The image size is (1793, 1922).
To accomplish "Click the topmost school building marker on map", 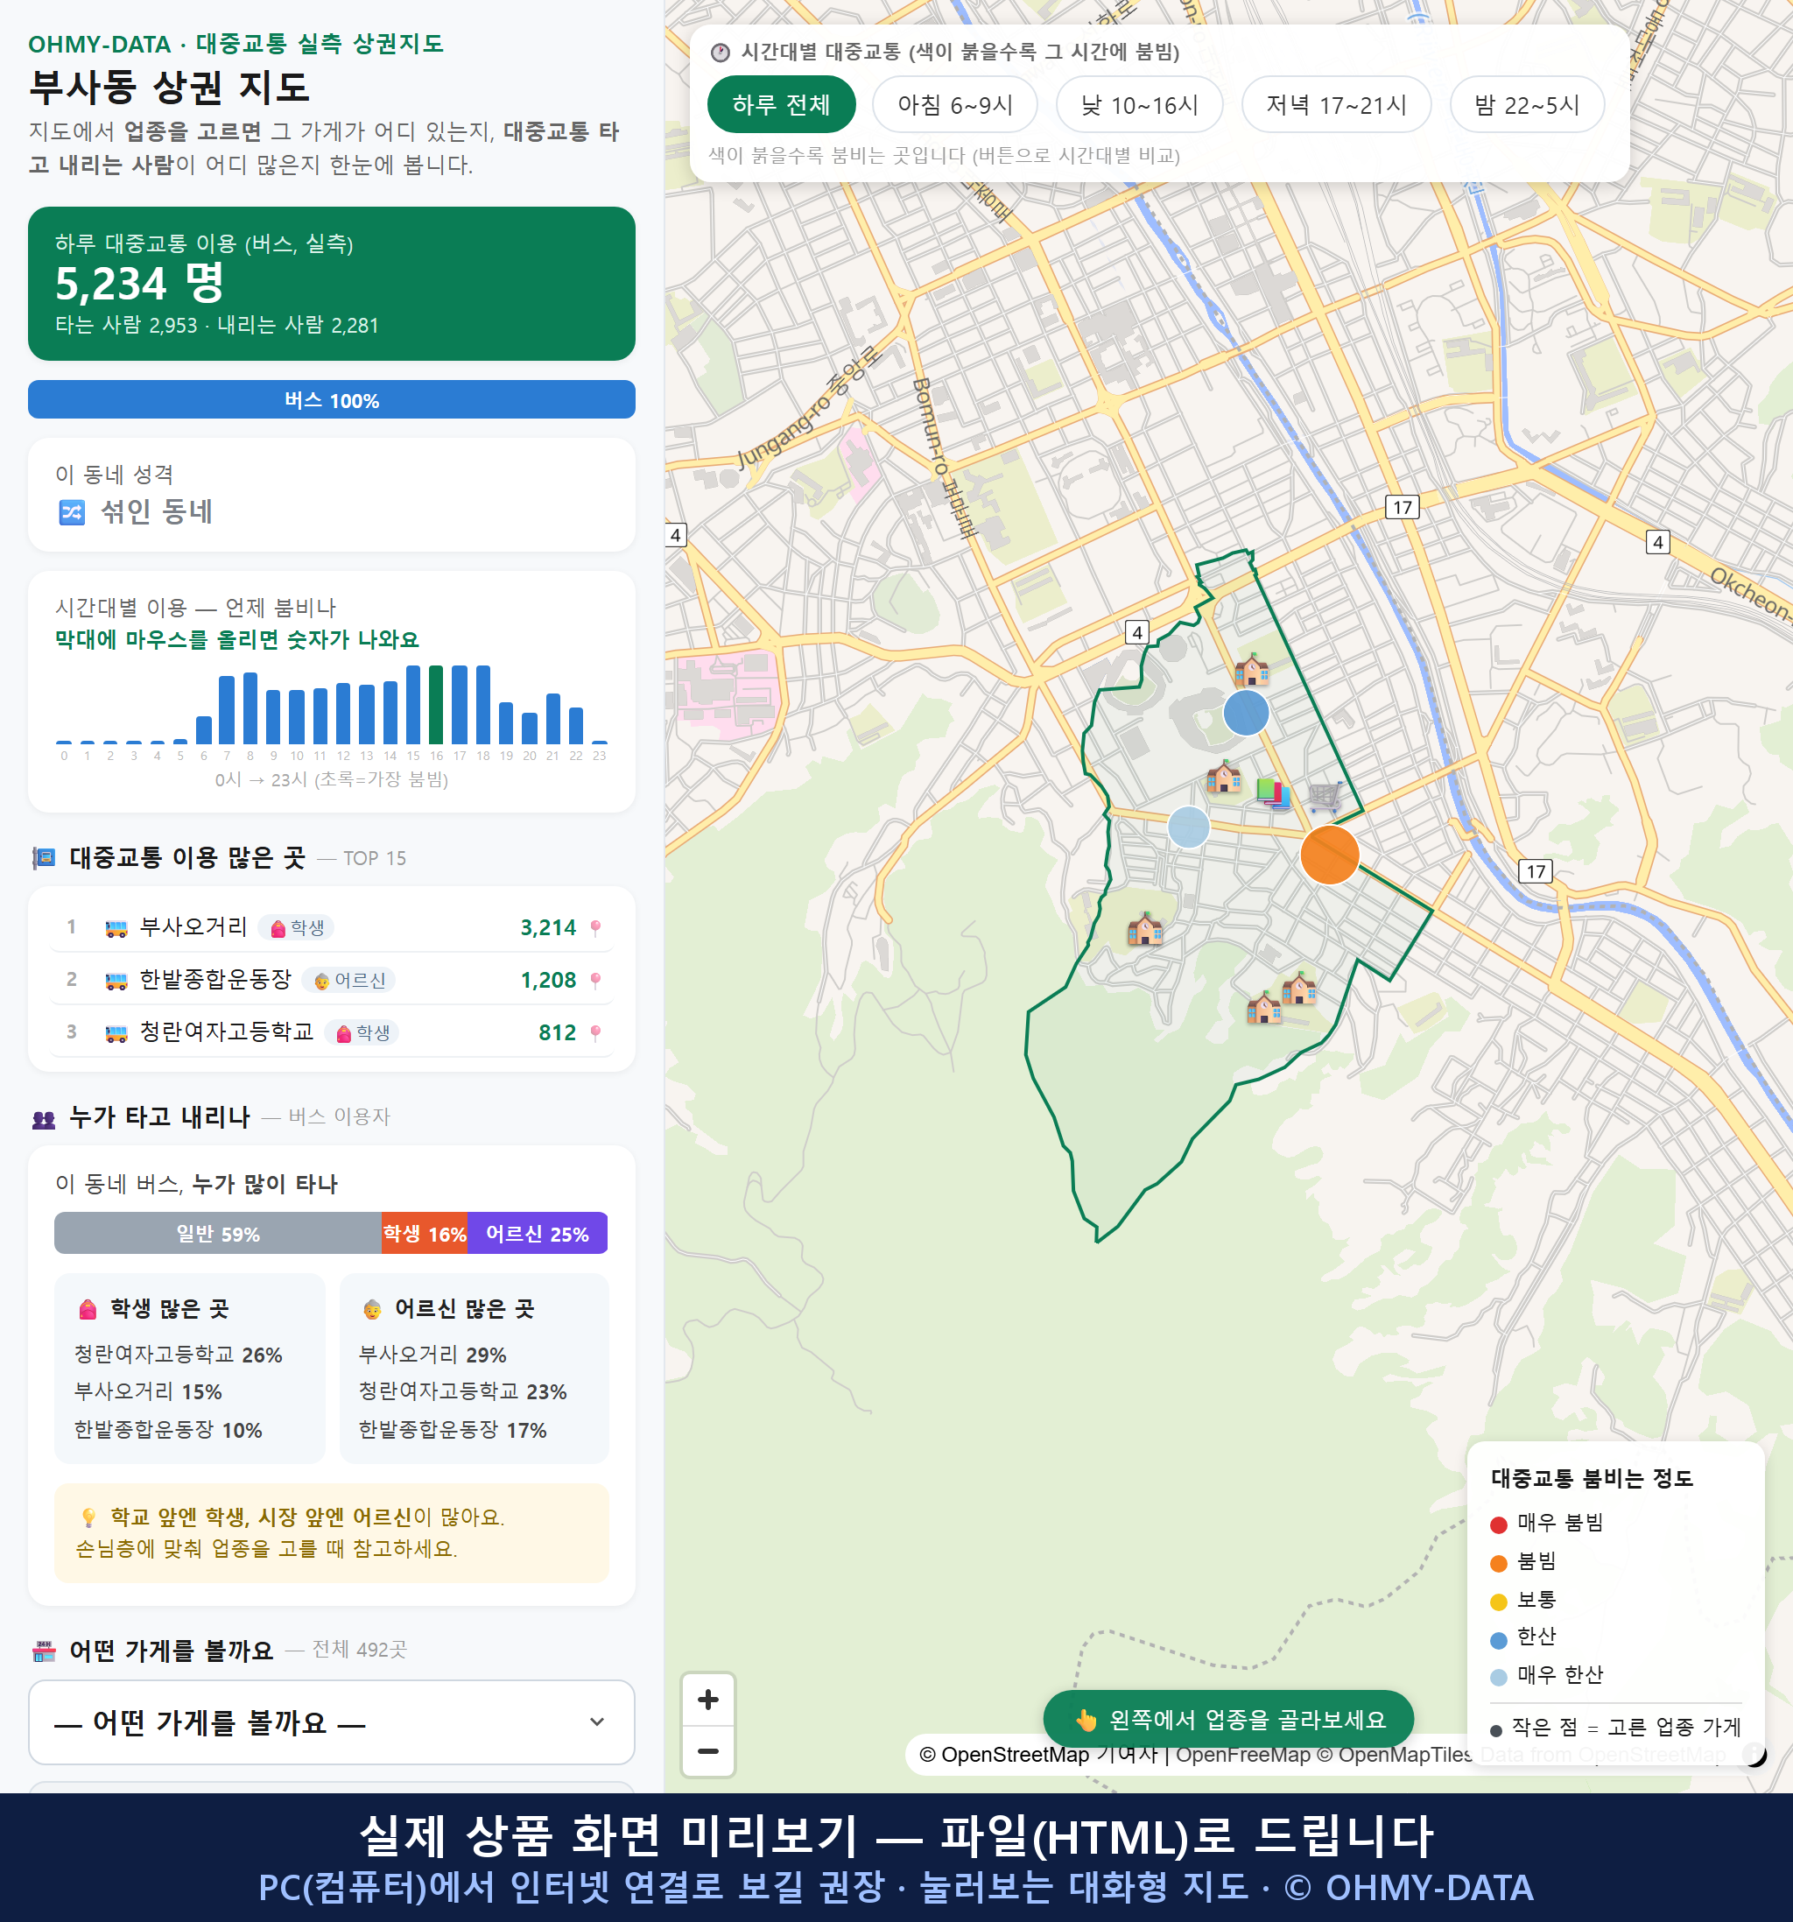I will click(x=1252, y=669).
